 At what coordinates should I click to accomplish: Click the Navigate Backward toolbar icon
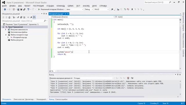[x=5, y=9]
